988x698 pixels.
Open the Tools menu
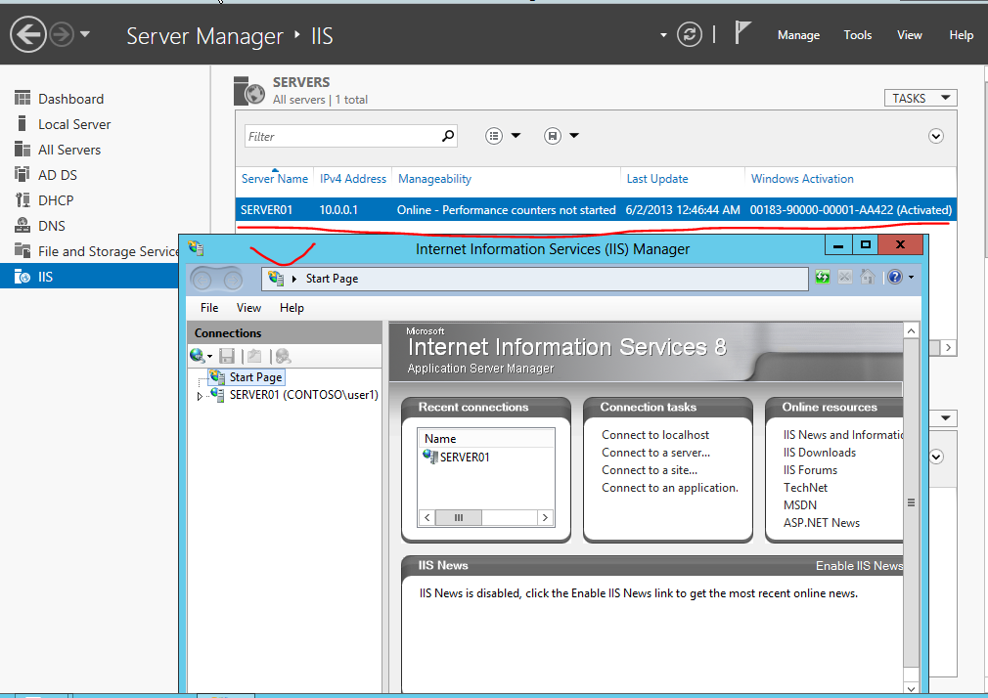858,35
